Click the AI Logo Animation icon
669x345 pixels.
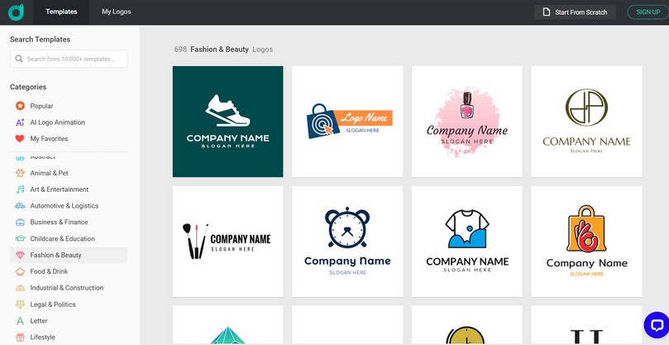click(20, 122)
